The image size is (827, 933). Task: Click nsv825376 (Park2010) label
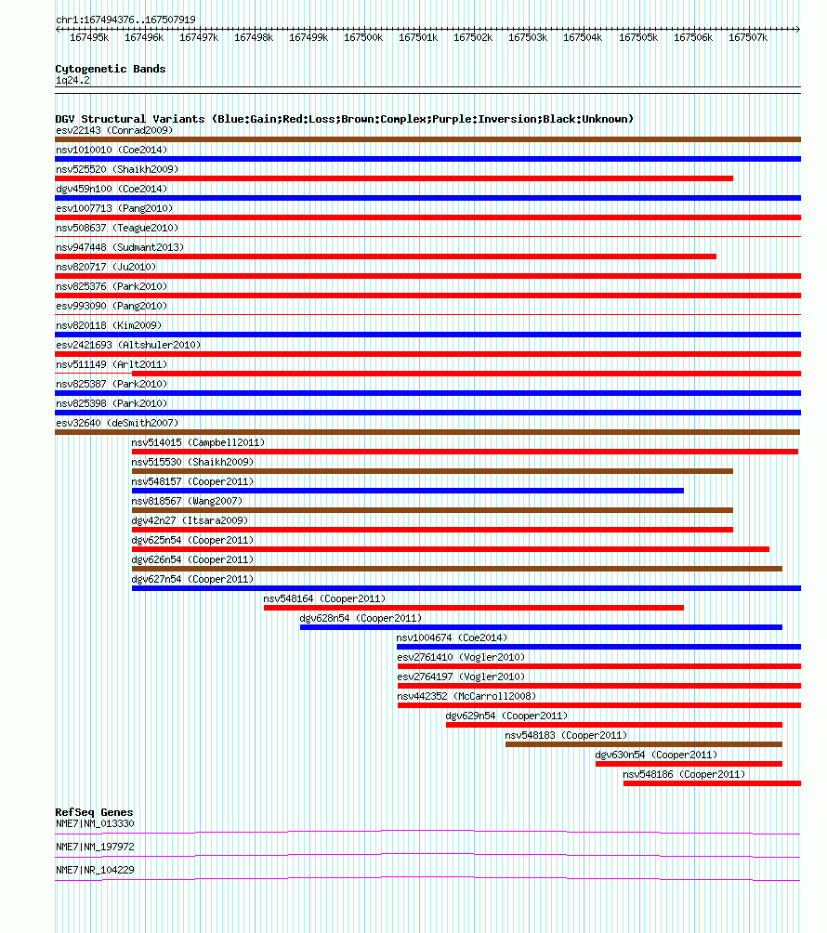tap(112, 287)
